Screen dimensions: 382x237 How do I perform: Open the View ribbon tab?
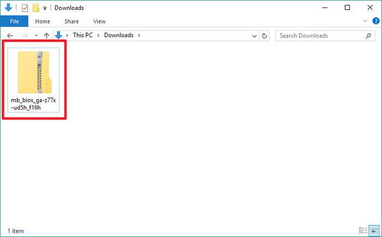99,21
